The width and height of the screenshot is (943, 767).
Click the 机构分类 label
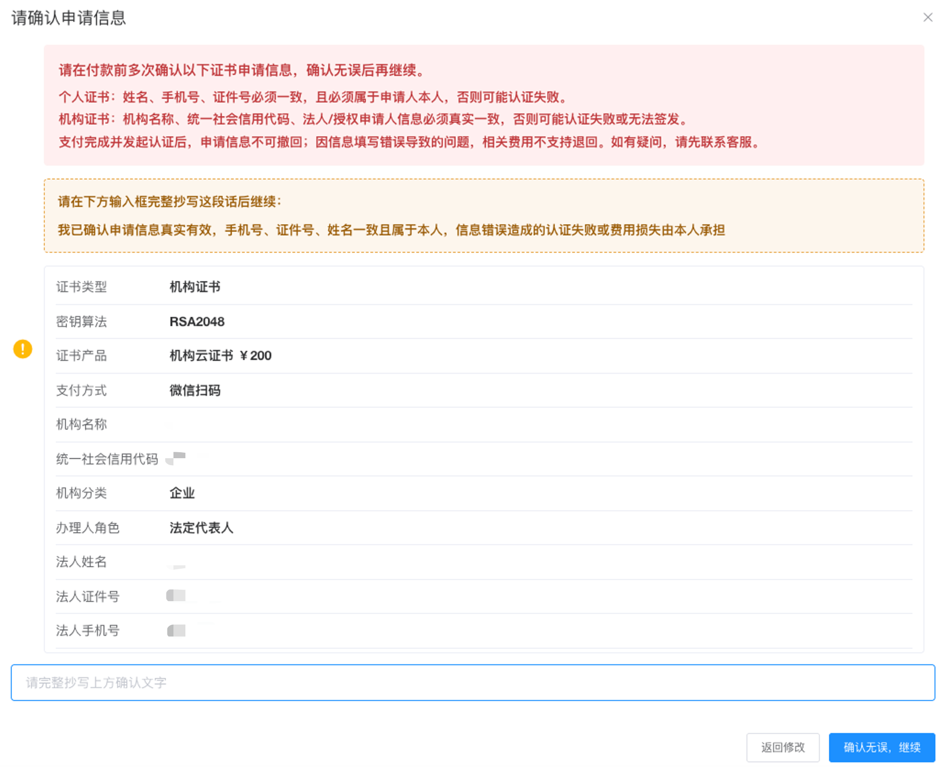coord(81,493)
